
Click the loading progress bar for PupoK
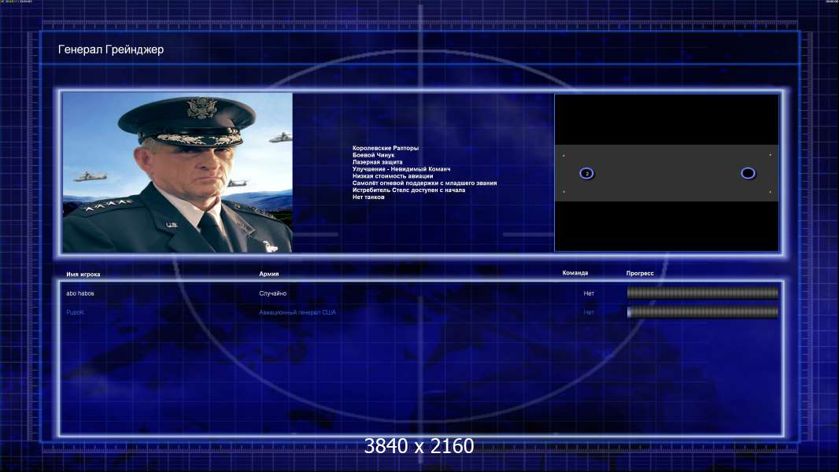pos(703,312)
